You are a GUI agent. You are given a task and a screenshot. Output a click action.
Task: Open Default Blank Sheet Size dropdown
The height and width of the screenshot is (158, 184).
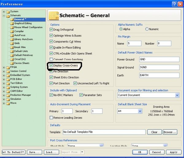[x=140, y=111]
